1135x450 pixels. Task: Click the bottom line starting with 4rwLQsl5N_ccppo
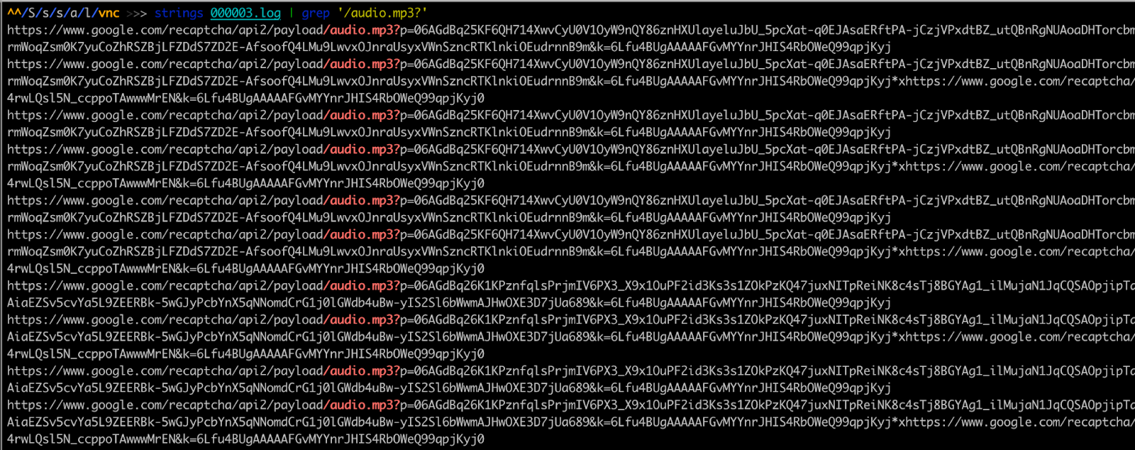click(245, 439)
